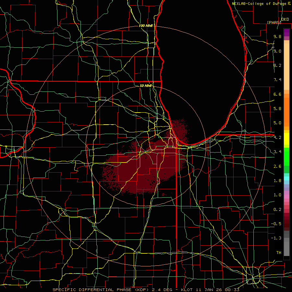The height and width of the screenshot is (292, 292).
Task: Click the 1.8 scale value
Action: click(277, 181)
